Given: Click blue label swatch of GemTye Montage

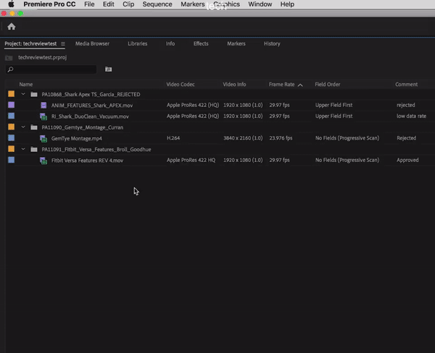Looking at the screenshot, I should (11, 138).
